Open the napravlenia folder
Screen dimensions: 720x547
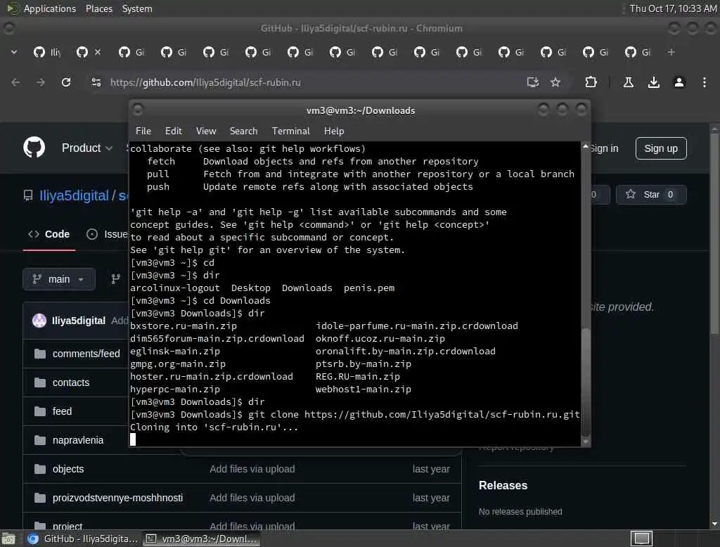78,440
